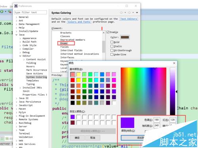Click the red value field showing 128
Viewport: 198px width, 148px height.
pos(173,120)
